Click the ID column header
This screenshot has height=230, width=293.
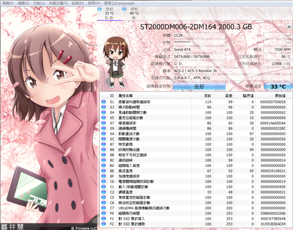pos(112,96)
